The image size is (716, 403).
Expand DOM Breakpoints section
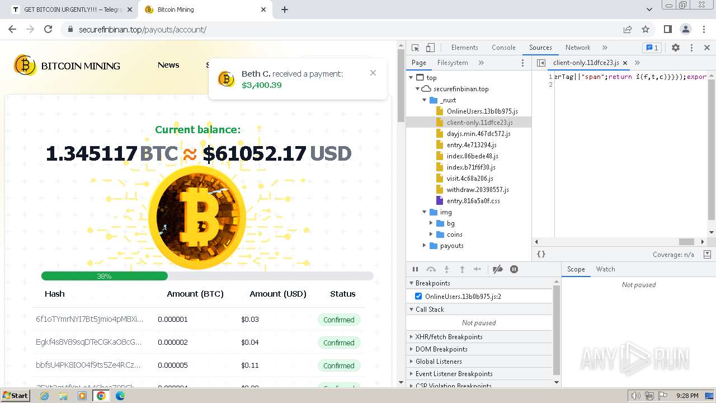click(479, 349)
